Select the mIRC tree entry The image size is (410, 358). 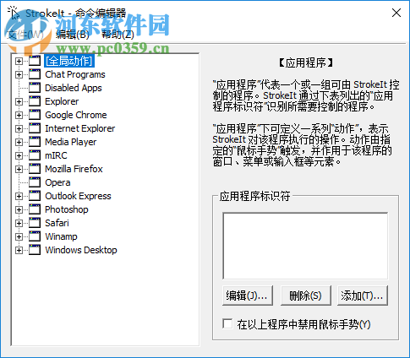56,155
